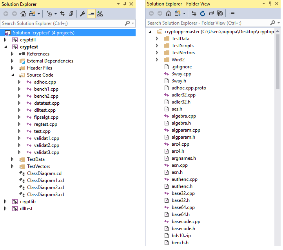Expand the cryptlib project

click(5, 202)
